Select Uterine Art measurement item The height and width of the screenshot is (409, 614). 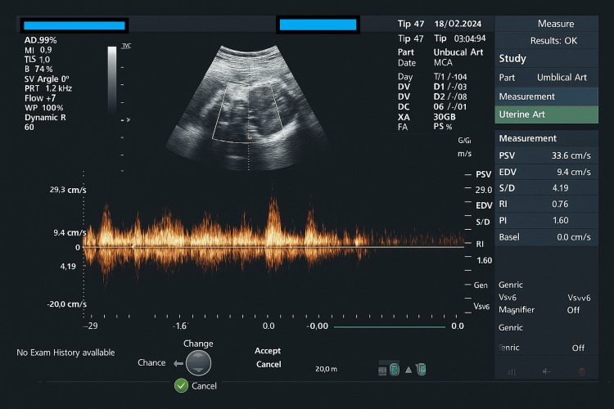pos(546,115)
